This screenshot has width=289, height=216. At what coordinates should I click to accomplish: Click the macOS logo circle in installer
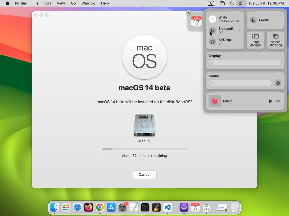point(144,57)
